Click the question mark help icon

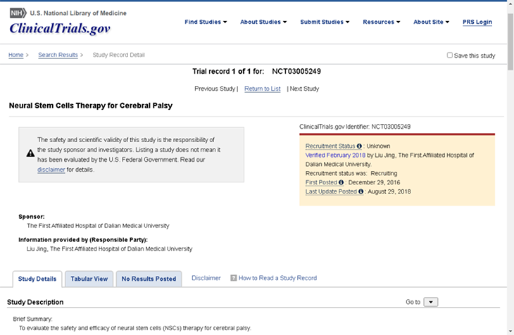tap(233, 278)
